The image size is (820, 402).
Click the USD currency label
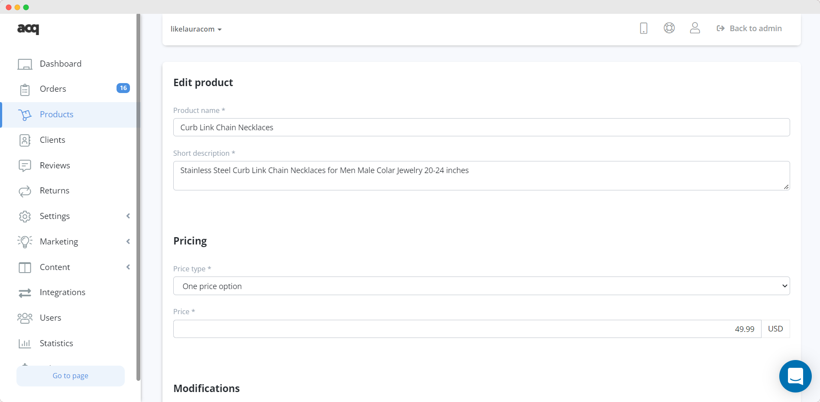pyautogui.click(x=775, y=329)
